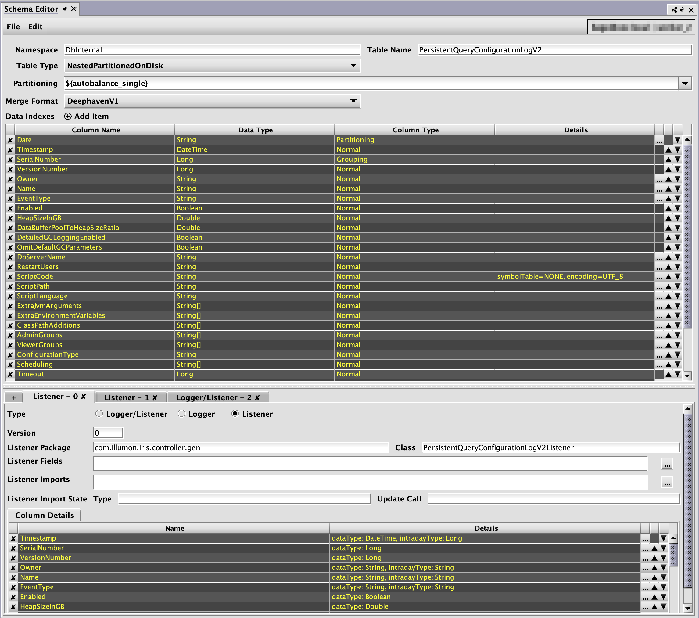Remove the Scheduling column with X
The height and width of the screenshot is (618, 699).
tap(10, 365)
